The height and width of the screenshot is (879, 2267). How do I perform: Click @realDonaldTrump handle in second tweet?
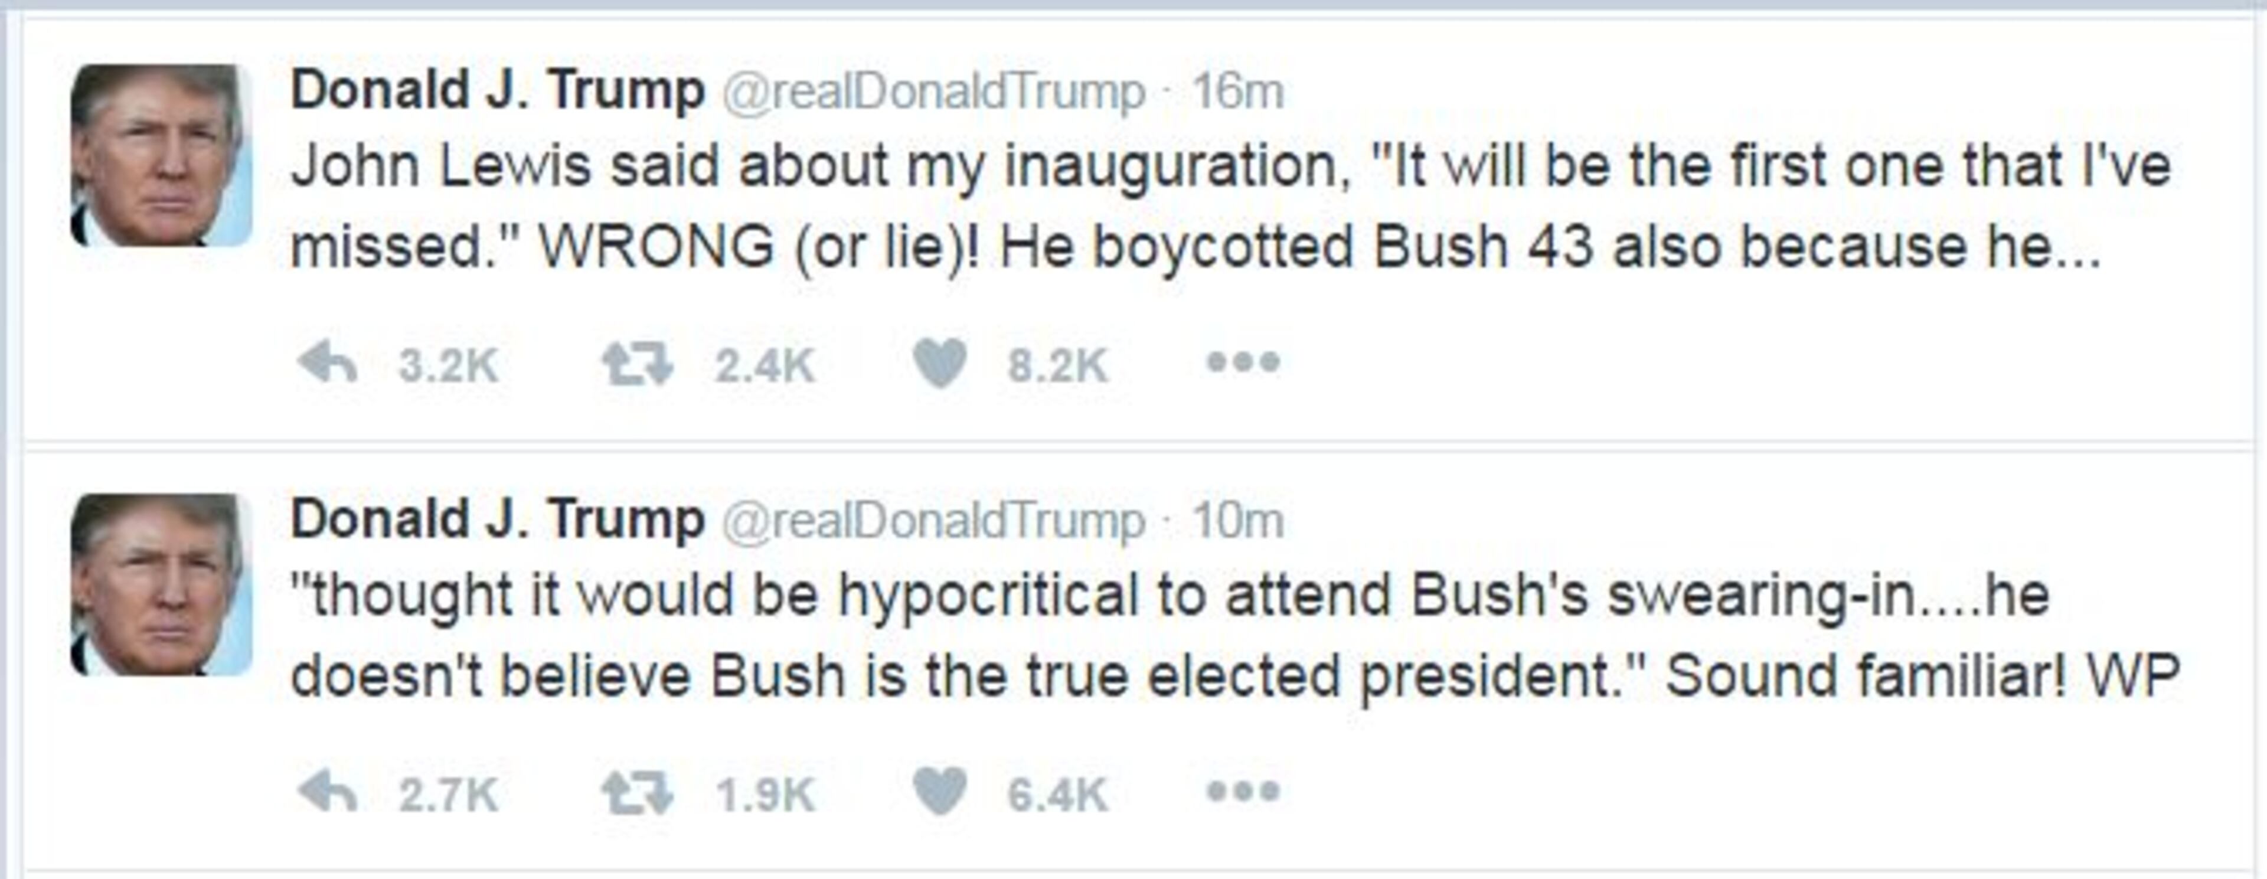933,522
